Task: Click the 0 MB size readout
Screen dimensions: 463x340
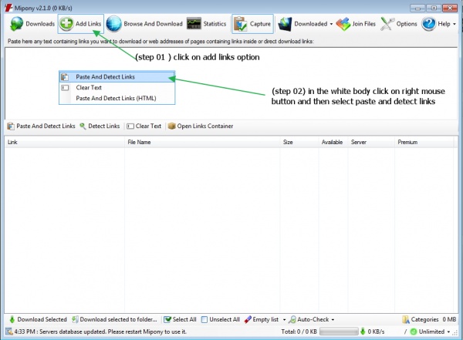Action: pyautogui.click(x=449, y=319)
